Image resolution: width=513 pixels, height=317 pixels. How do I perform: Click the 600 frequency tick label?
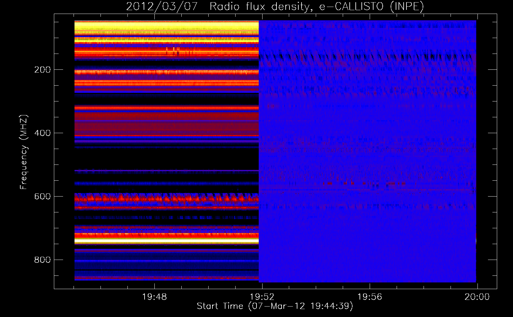[x=42, y=197]
